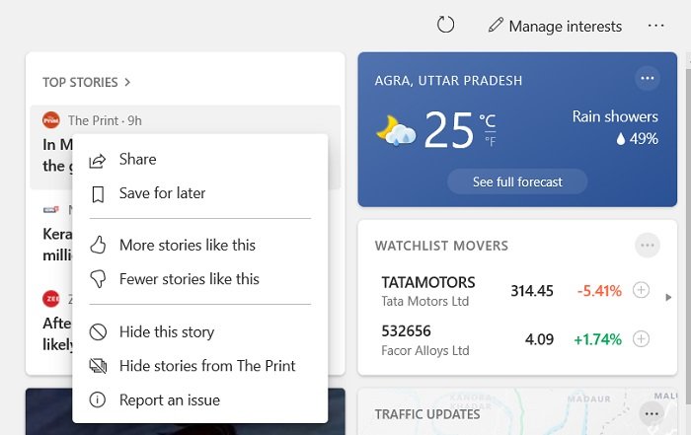691x435 pixels.
Task: Add Facor Alloys with plus icon
Action: pyautogui.click(x=641, y=339)
